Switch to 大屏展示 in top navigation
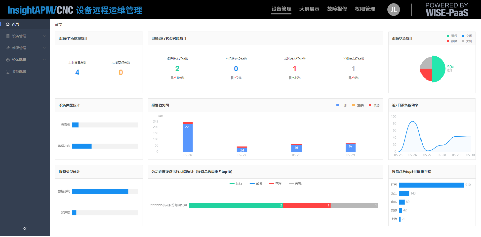481x237 pixels. 309,9
